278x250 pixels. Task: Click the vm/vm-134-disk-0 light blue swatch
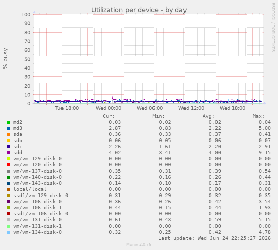(x=9, y=232)
